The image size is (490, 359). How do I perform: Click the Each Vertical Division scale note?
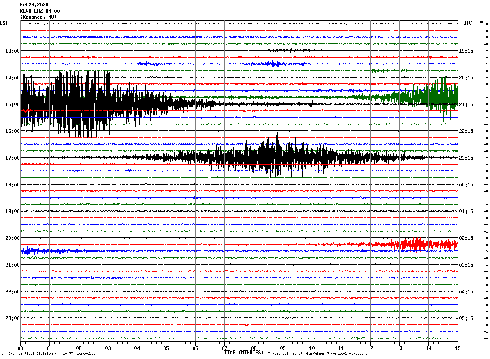pyautogui.click(x=51, y=354)
